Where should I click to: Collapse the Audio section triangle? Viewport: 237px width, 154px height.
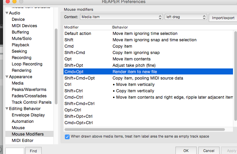(x=7, y=13)
